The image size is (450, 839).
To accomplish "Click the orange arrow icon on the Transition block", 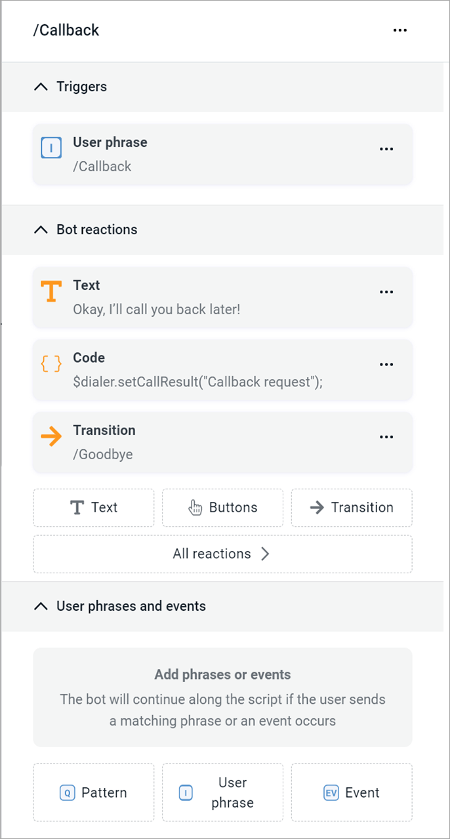I will pos(51,436).
